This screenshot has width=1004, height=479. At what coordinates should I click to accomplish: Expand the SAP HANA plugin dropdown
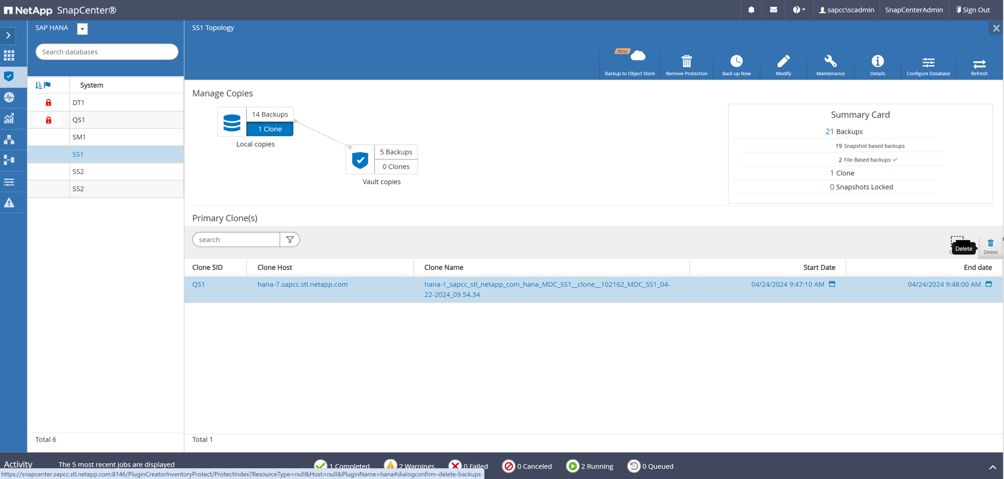[82, 29]
